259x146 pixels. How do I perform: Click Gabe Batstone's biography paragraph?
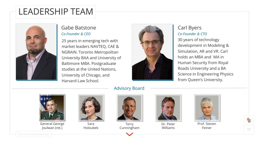point(91,61)
